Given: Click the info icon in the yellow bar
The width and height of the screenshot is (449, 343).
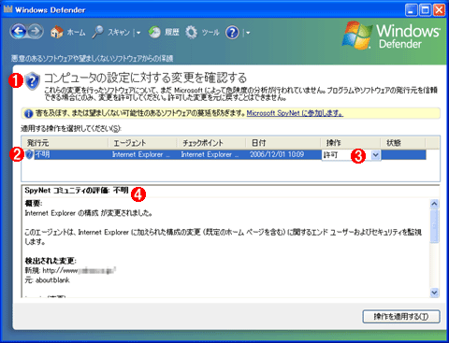Looking at the screenshot, I should click(x=28, y=113).
